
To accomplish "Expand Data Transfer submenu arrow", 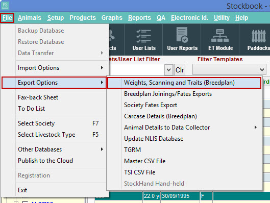I will [102, 53].
